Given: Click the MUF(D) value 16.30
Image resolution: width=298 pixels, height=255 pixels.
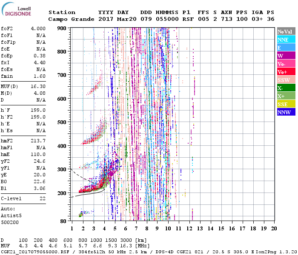Looking at the screenshot, I should (x=38, y=86).
